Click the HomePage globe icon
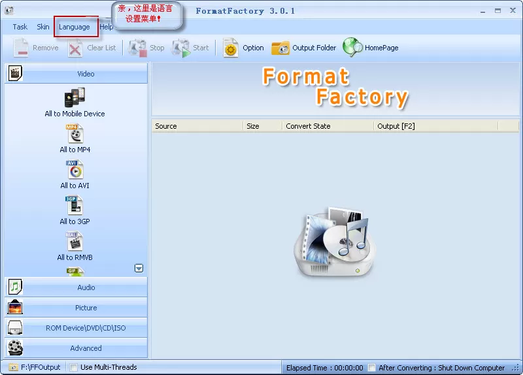Viewport: 523px width, 375px height. click(352, 47)
